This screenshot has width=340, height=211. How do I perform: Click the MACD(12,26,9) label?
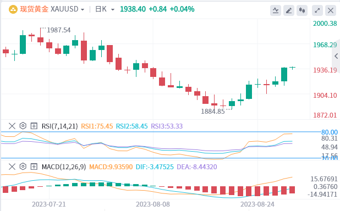coord(64,167)
